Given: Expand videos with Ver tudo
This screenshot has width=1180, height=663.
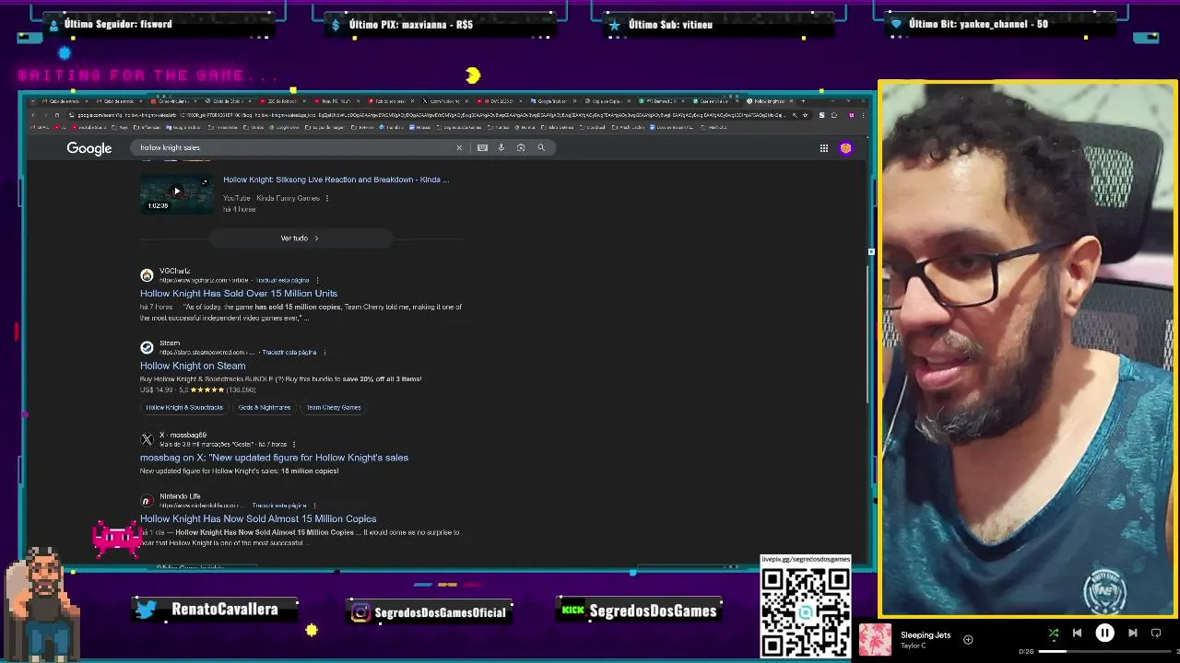Looking at the screenshot, I should 300,238.
